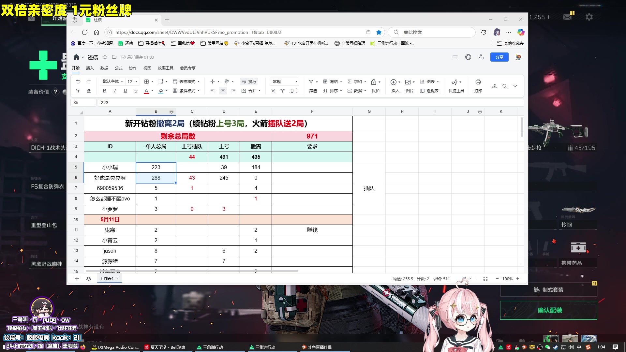The image size is (626, 352).
Task: Toggle text wrap 换行
Action: pyautogui.click(x=249, y=81)
